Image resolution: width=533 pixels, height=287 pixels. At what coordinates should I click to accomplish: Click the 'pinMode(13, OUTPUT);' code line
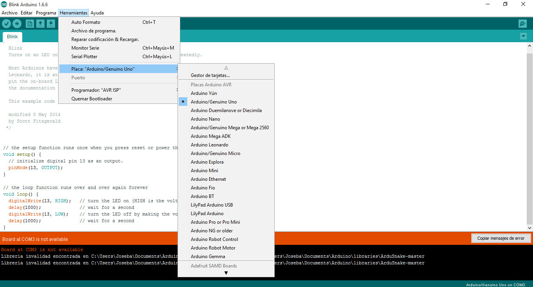[36, 168]
